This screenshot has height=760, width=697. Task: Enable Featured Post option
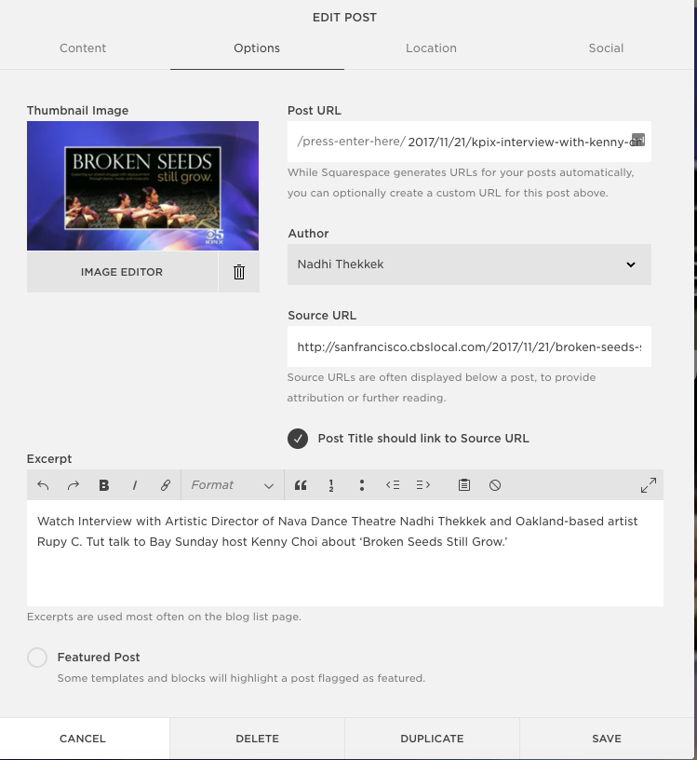pyautogui.click(x=37, y=658)
